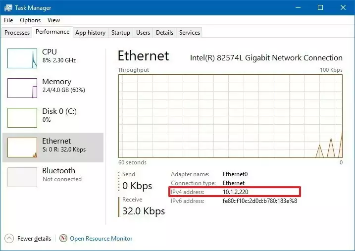The height and width of the screenshot is (251, 355).
Task: Open the Users tab
Action: 143,33
